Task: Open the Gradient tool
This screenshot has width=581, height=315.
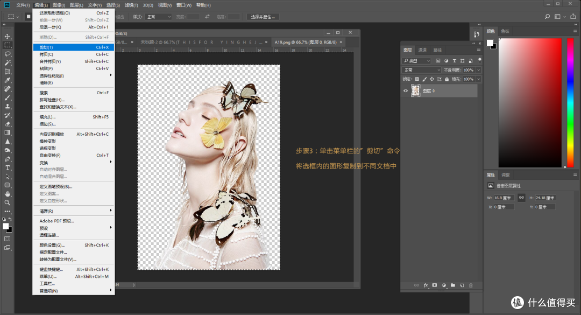Action: (8, 133)
